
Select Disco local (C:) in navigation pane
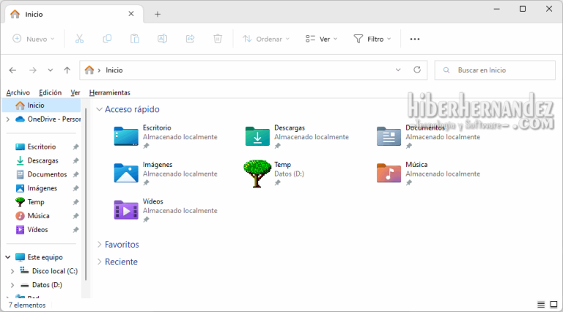[54, 271]
